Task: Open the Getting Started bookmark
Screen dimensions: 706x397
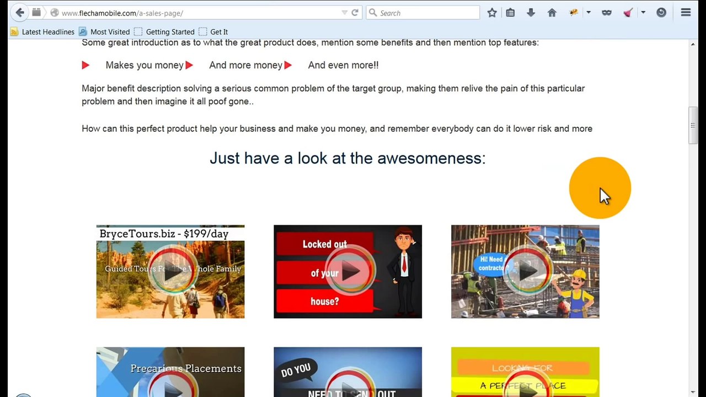Action: coord(164,32)
